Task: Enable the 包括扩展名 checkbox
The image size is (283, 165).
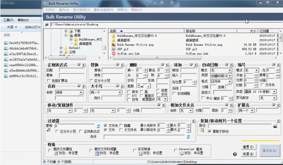Action: pyautogui.click(x=50, y=81)
